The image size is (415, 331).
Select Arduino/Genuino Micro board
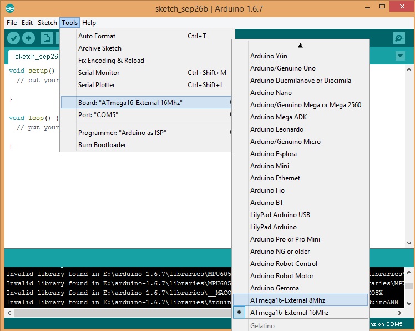300,141
